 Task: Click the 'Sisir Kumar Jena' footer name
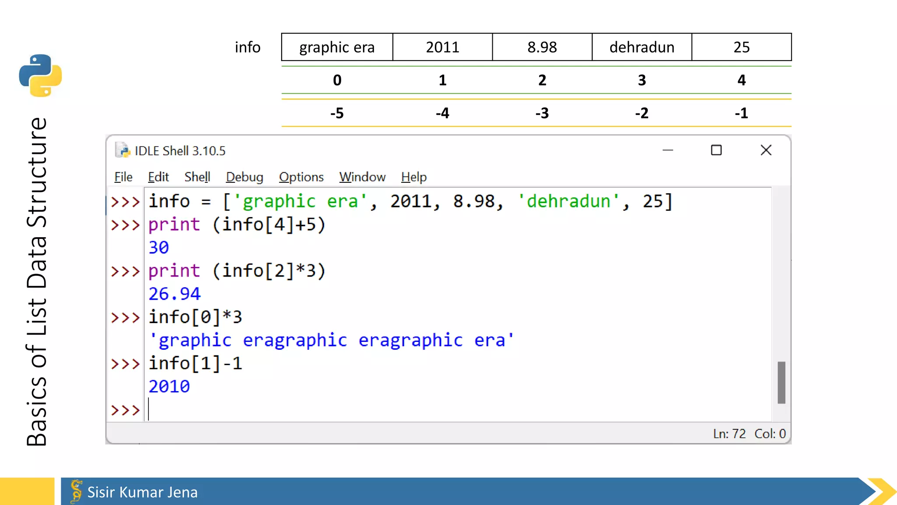click(142, 492)
